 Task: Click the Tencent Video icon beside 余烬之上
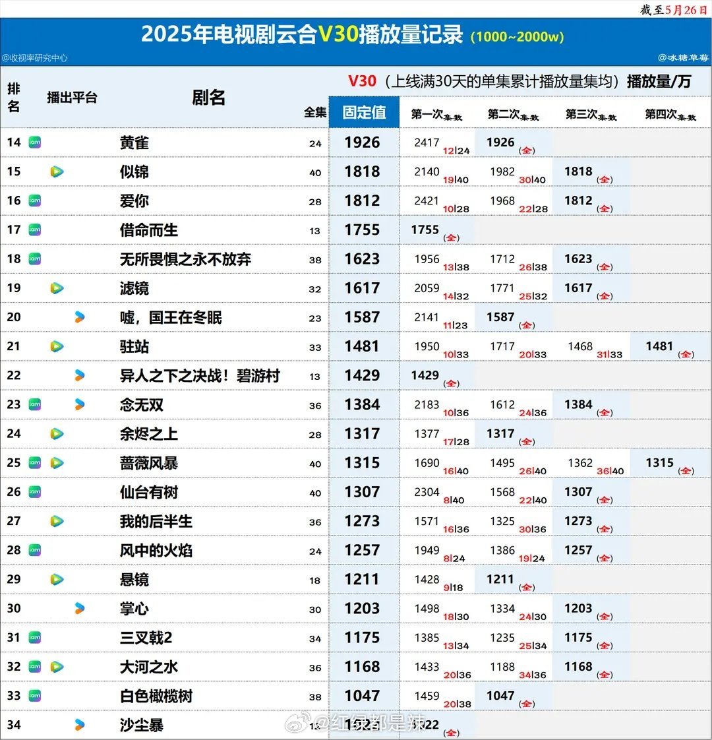(x=57, y=434)
